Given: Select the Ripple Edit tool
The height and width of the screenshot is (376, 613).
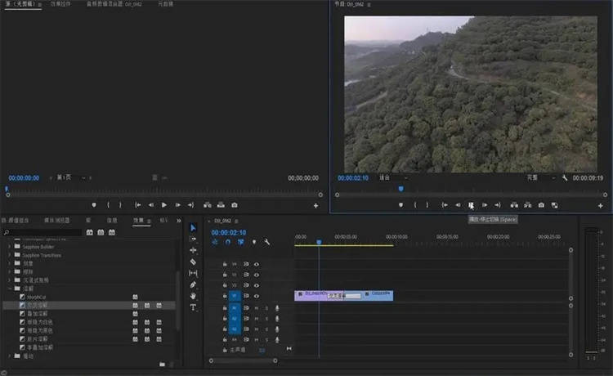Looking at the screenshot, I should coord(193,250).
